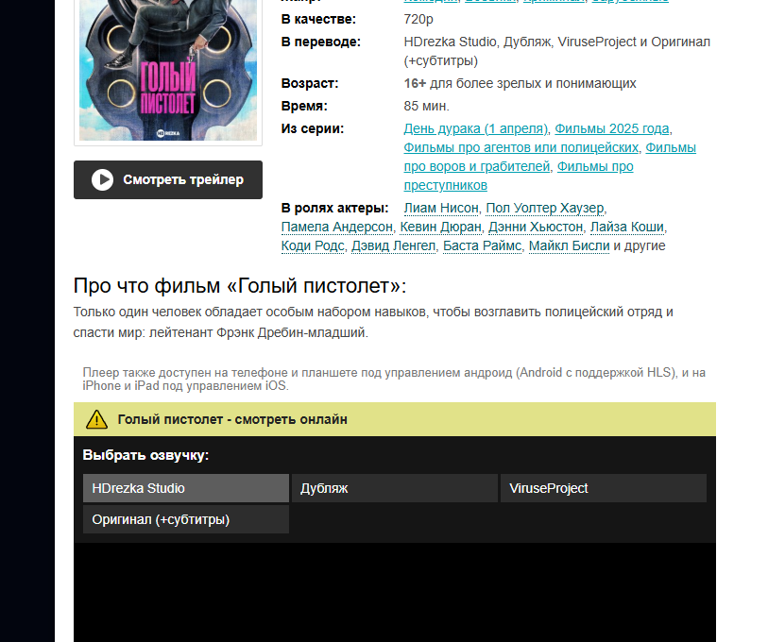The image size is (768, 642).
Task: Select HDrezka Studio voiceover
Action: pos(186,488)
